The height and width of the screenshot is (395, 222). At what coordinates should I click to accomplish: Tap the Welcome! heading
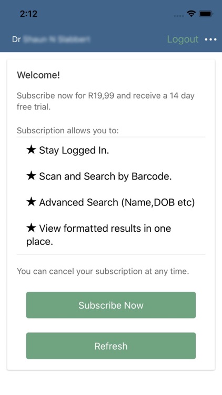pos(38,75)
